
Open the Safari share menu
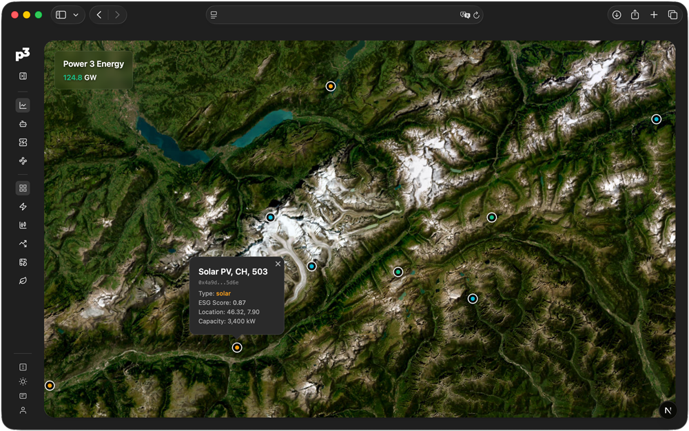[635, 14]
